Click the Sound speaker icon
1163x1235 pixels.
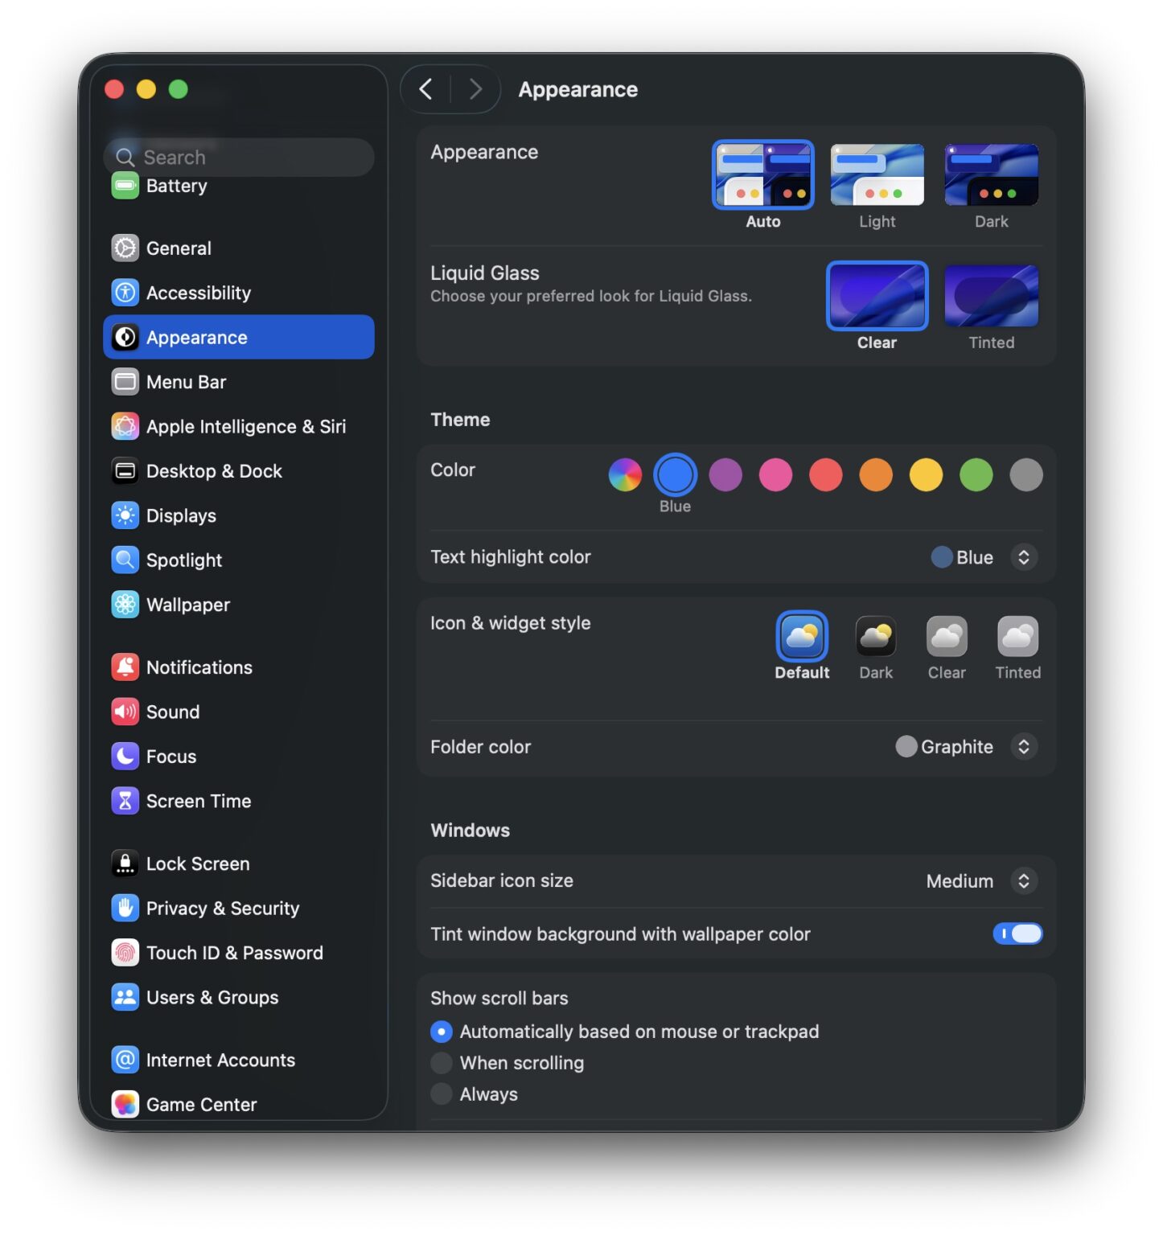point(125,712)
